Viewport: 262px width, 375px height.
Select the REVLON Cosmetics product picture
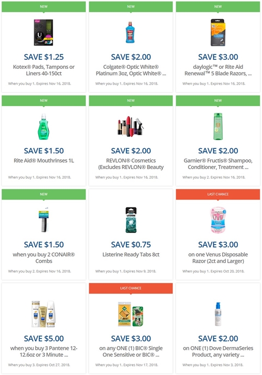[130, 127]
